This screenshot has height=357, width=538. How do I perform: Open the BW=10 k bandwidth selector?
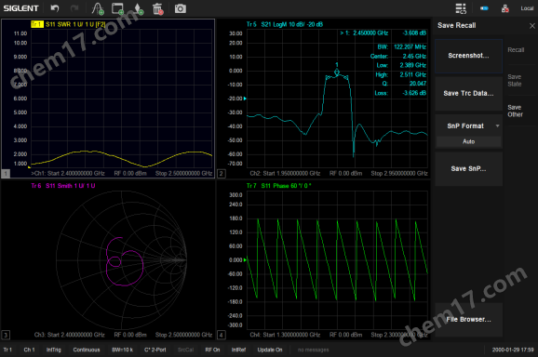tap(122, 350)
